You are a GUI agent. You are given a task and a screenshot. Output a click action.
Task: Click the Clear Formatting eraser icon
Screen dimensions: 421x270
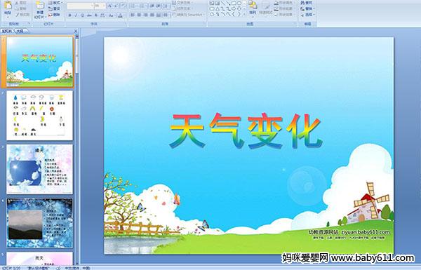(123, 6)
